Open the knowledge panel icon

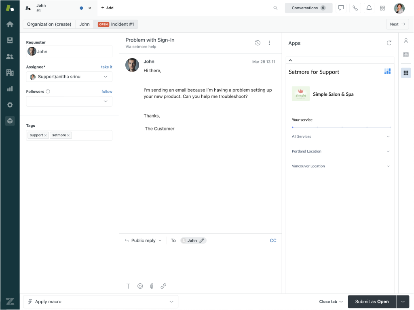click(x=406, y=54)
